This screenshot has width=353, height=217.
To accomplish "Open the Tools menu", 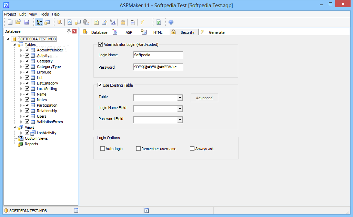I will tap(44, 14).
